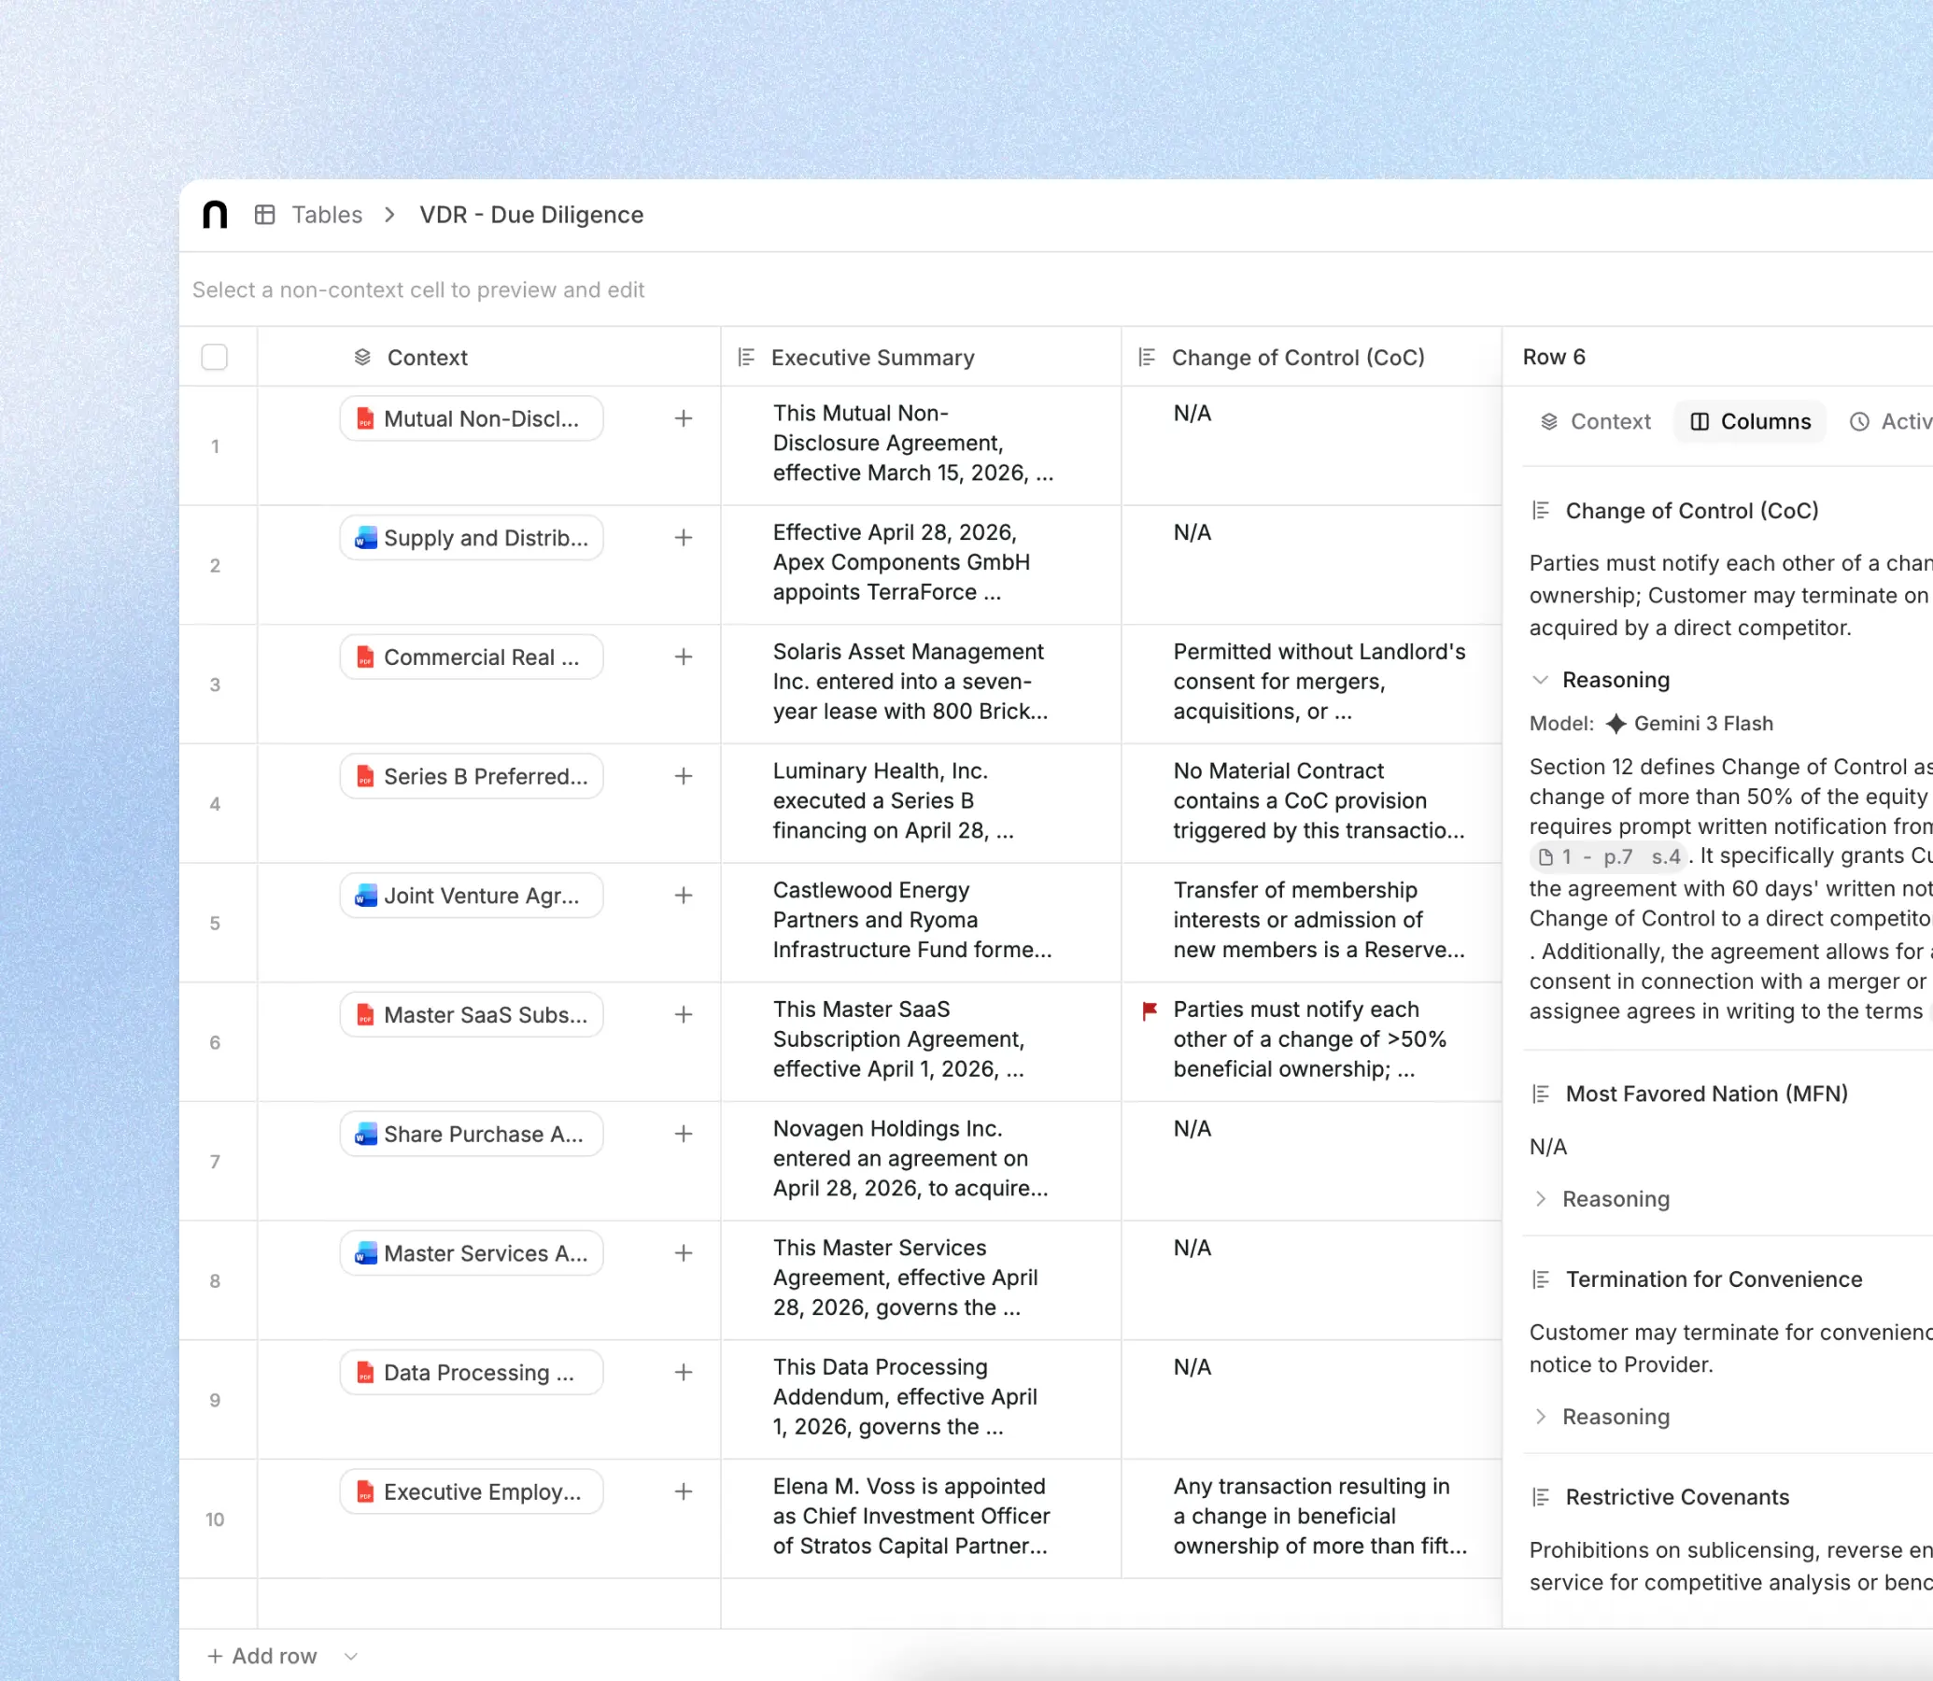Click the app logo icon
The image size is (1933, 1681).
pos(215,215)
